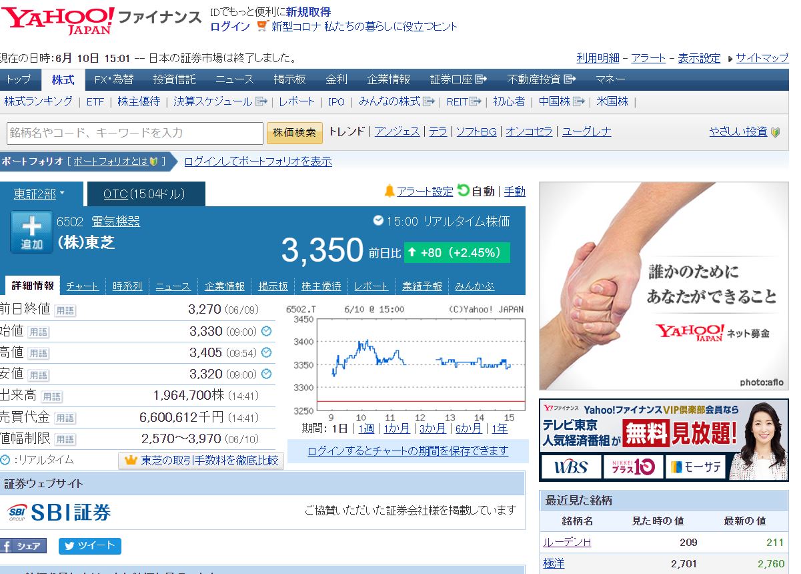The height and width of the screenshot is (574, 801).
Task: Click the Yahoo! JAPAN ファイナンス logo
Action: pyautogui.click(x=57, y=19)
